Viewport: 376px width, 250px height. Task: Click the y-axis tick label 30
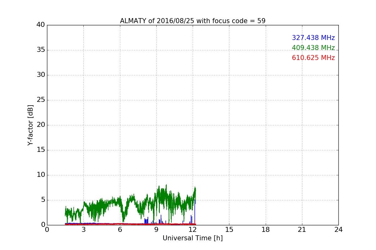41,75
